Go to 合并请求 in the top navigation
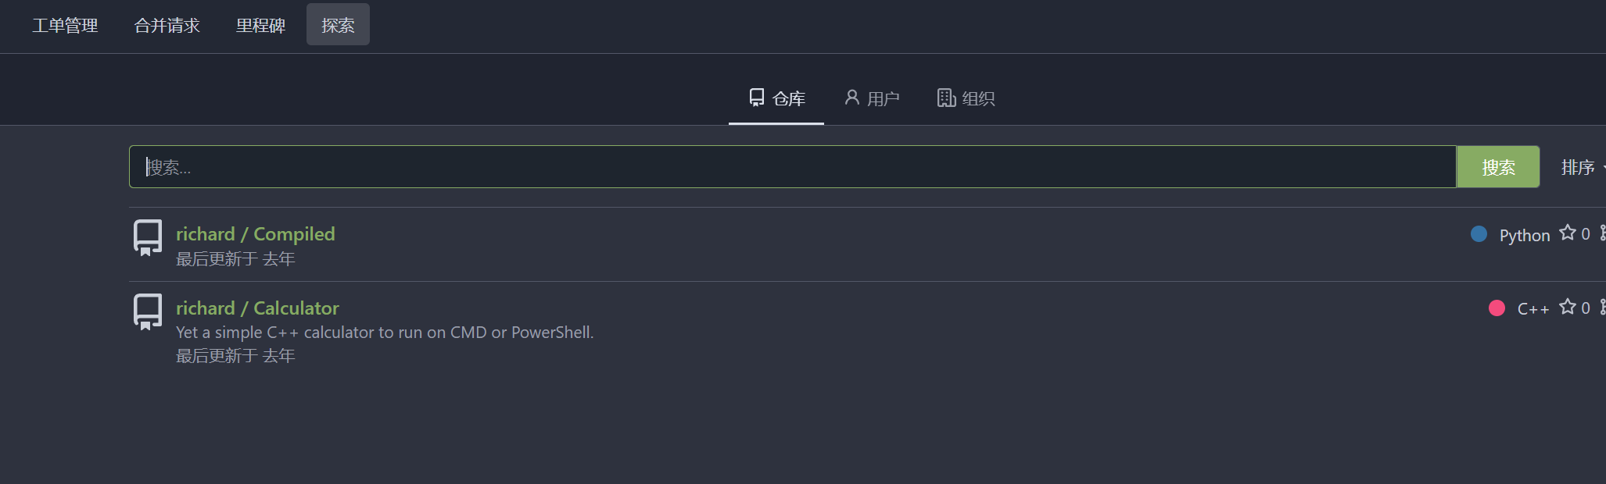The width and height of the screenshot is (1606, 484). click(x=167, y=25)
